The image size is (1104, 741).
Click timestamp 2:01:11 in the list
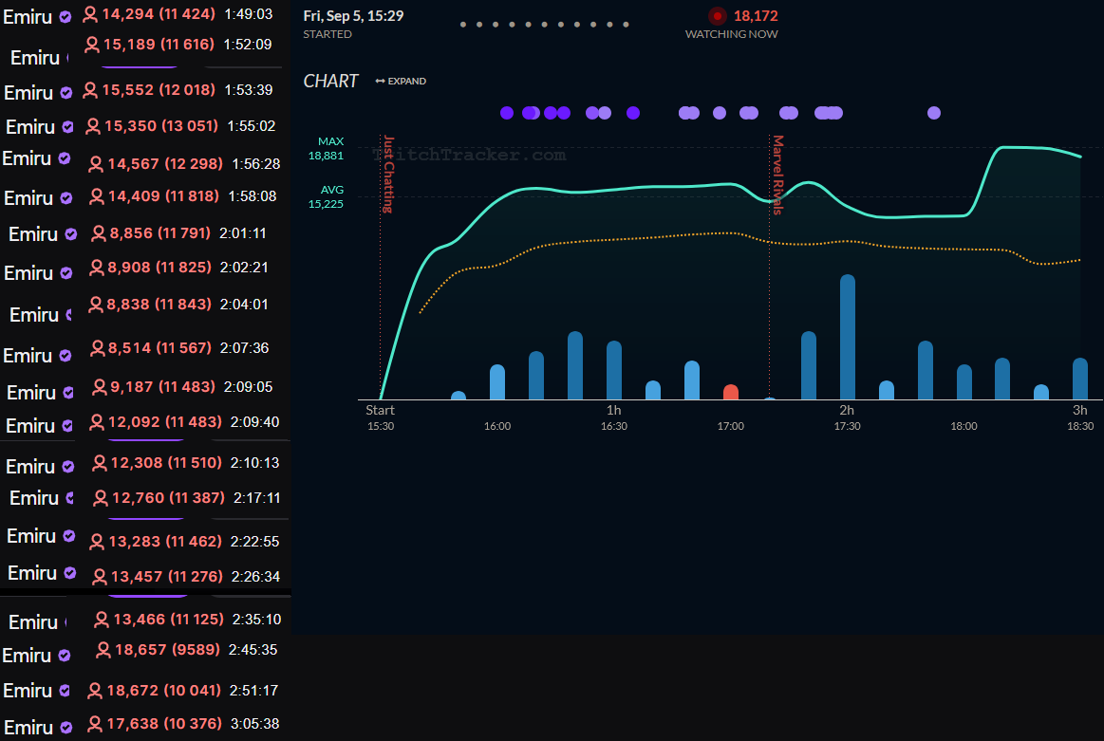click(x=243, y=232)
